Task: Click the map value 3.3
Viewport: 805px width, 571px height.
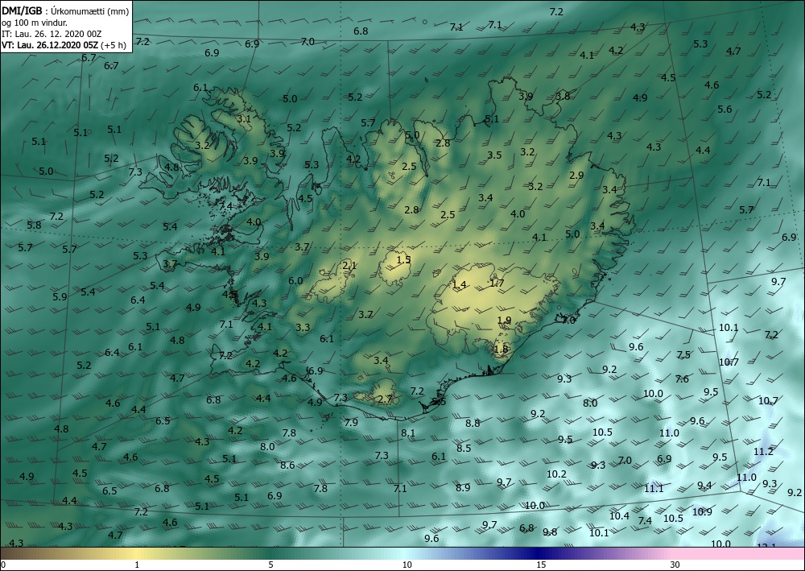Action: coord(303,327)
